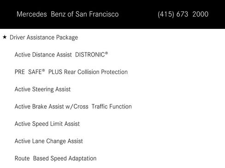Select the Route Based Speed Adaptation item
Image resolution: width=225 pixels, height=168 pixels.
click(x=55, y=158)
